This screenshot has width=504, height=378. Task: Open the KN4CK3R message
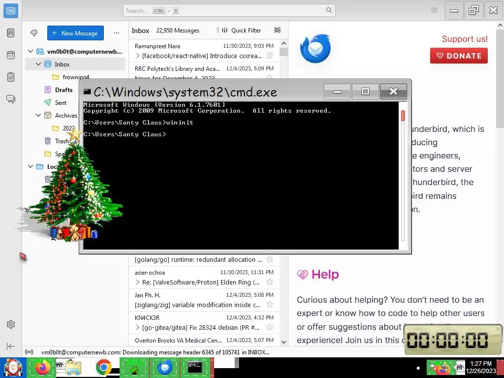click(204, 322)
